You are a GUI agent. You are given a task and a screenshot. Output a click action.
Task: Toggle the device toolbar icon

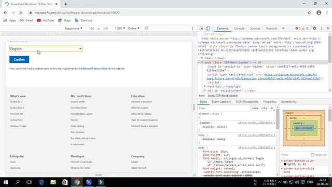pos(208,29)
